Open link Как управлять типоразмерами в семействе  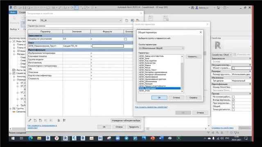pyautogui.click(x=42, y=127)
